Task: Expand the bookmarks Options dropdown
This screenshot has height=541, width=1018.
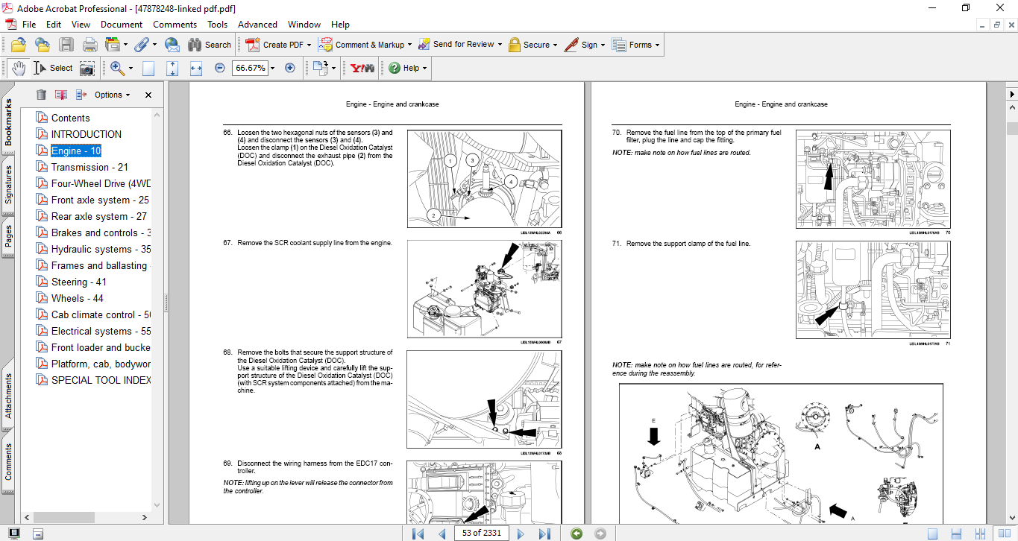Action: tap(112, 95)
